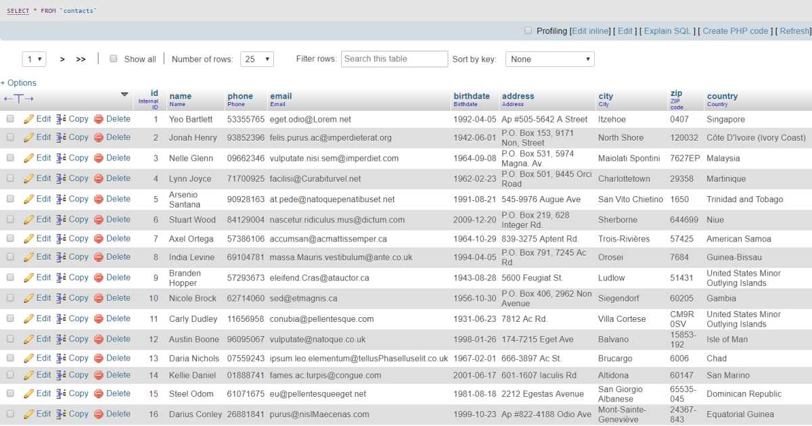Select the row checkbox for Yeo Bartlett

[10, 119]
